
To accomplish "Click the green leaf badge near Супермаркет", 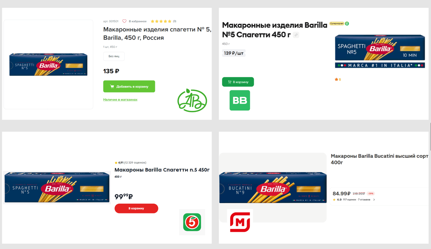I will [x=347, y=24].
